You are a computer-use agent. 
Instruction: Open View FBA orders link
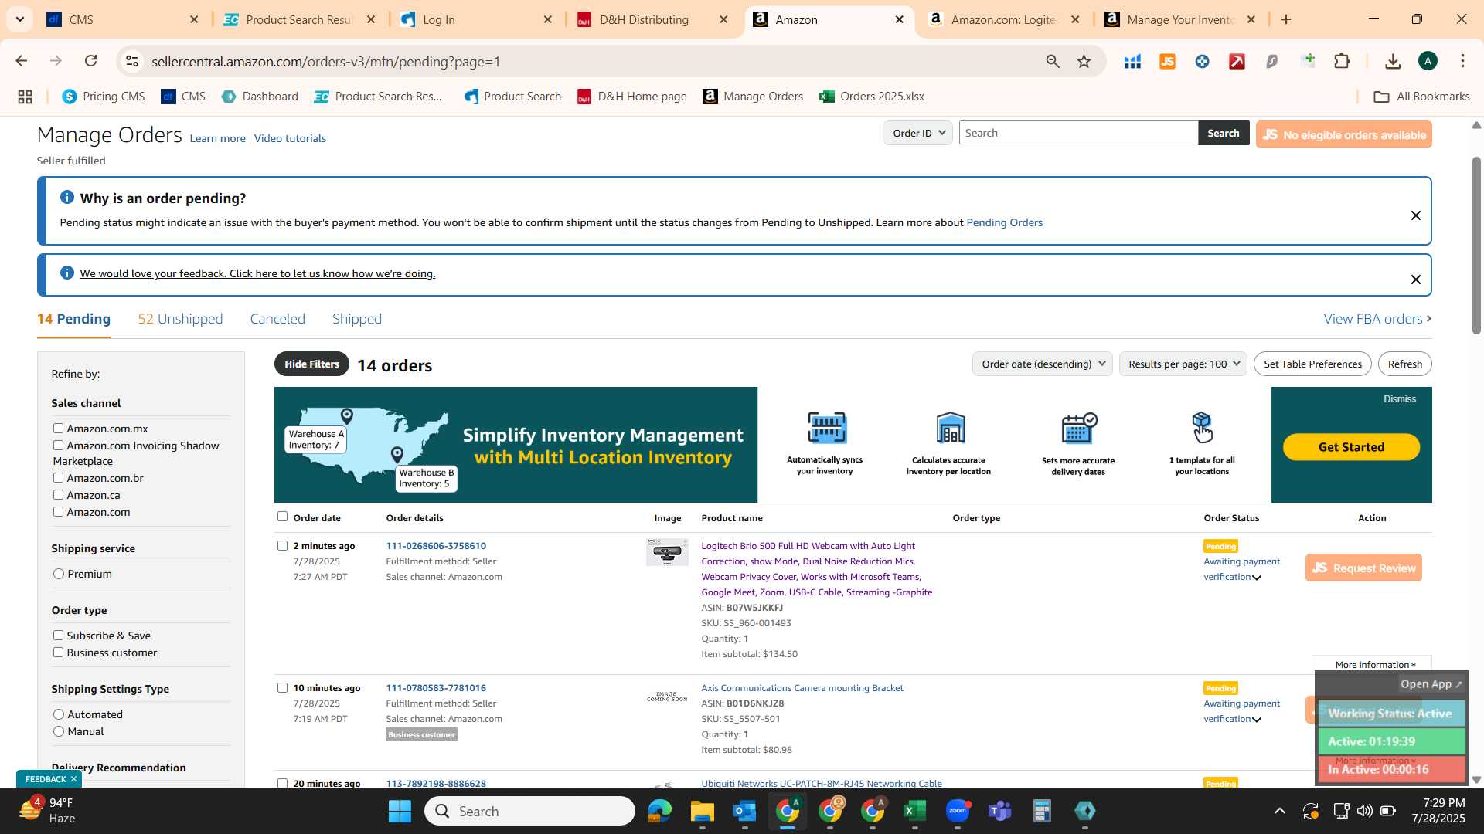point(1377,319)
